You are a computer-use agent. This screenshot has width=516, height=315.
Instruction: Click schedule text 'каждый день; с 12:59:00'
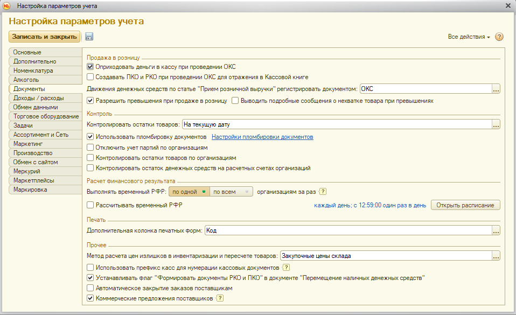pos(370,205)
